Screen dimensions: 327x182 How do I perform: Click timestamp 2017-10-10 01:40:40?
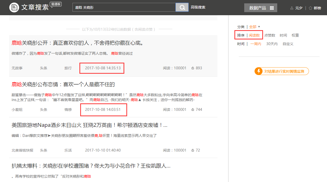[103, 150]
